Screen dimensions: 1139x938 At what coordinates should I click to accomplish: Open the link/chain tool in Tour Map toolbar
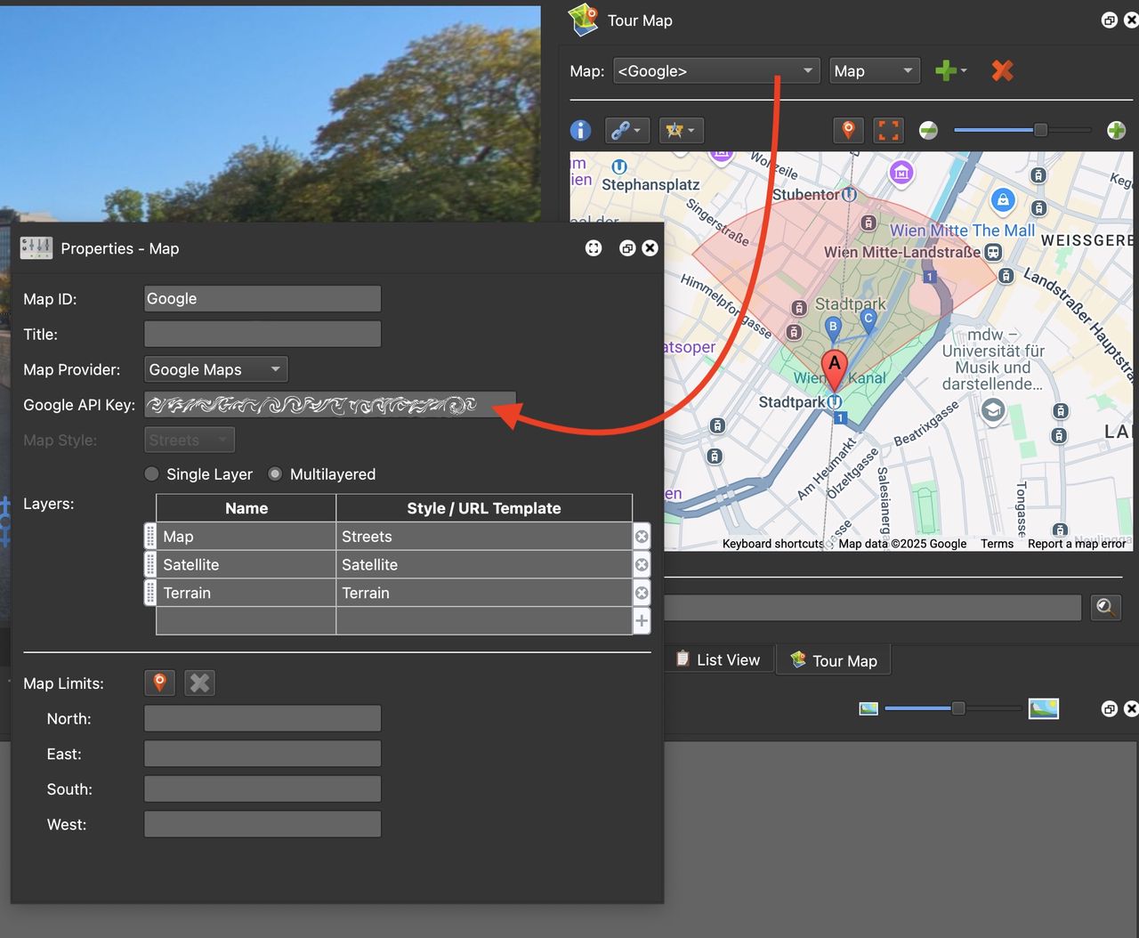click(622, 130)
